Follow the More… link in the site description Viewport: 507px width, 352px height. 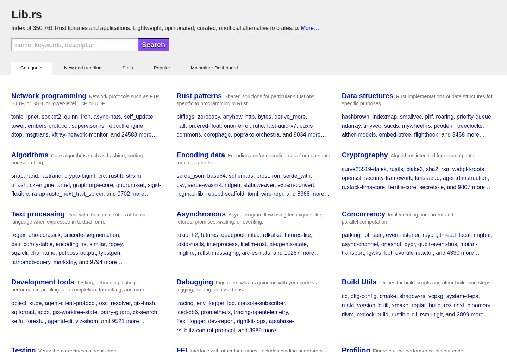click(x=310, y=28)
